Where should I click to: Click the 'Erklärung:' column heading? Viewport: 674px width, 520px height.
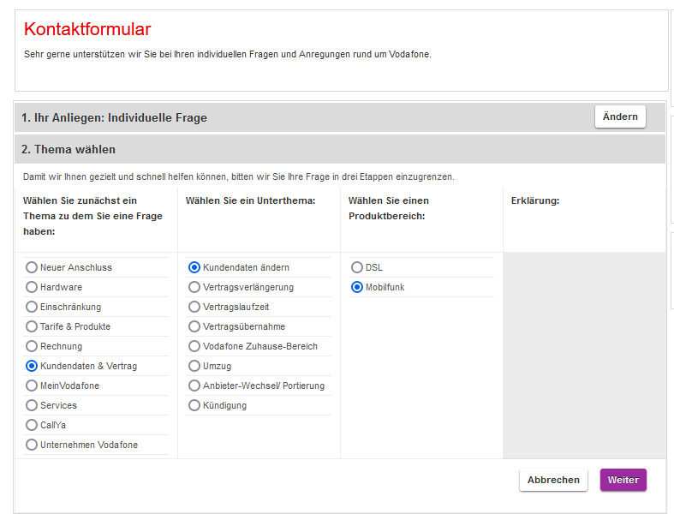tap(535, 200)
